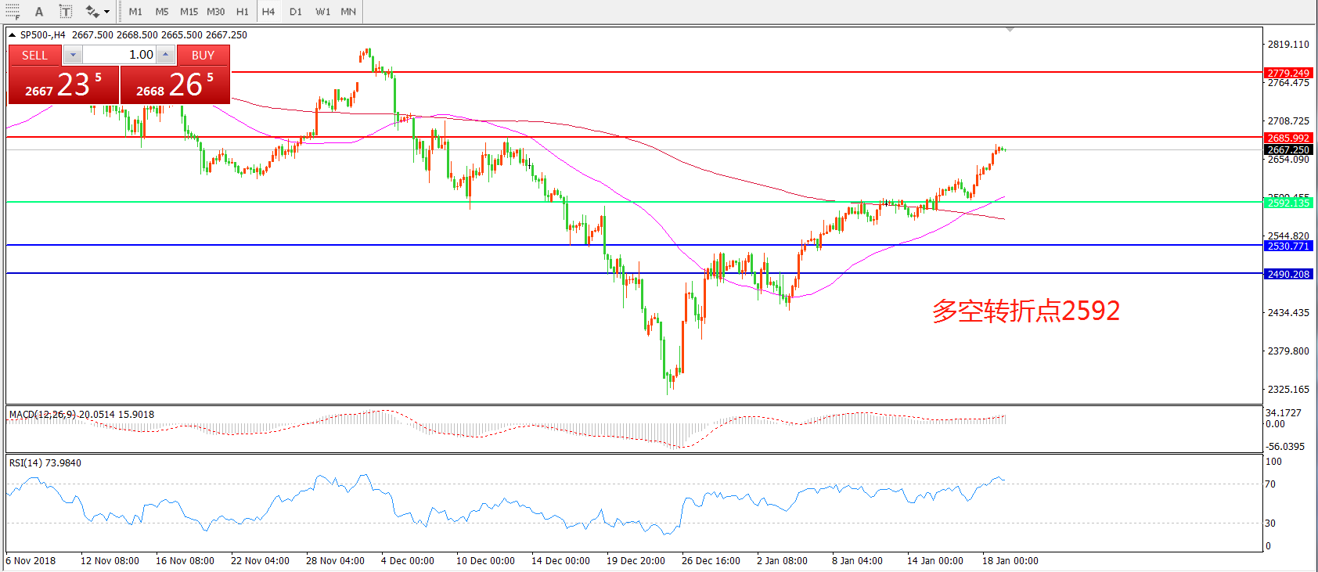Screen dimensions: 1318x572
Task: Select the Fibonacci retracement tool icon
Action: click(x=13, y=12)
